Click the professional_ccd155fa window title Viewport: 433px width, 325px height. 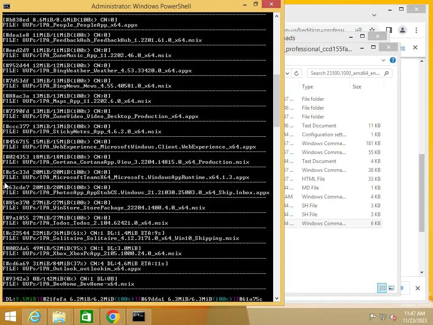click(x=319, y=49)
